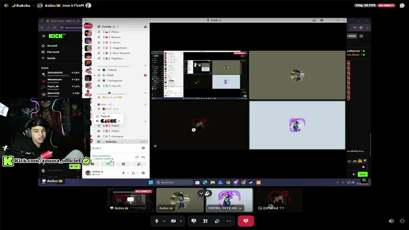The height and width of the screenshot is (230, 409).
Task: Open more options three-dot menu
Action: pyautogui.click(x=229, y=221)
